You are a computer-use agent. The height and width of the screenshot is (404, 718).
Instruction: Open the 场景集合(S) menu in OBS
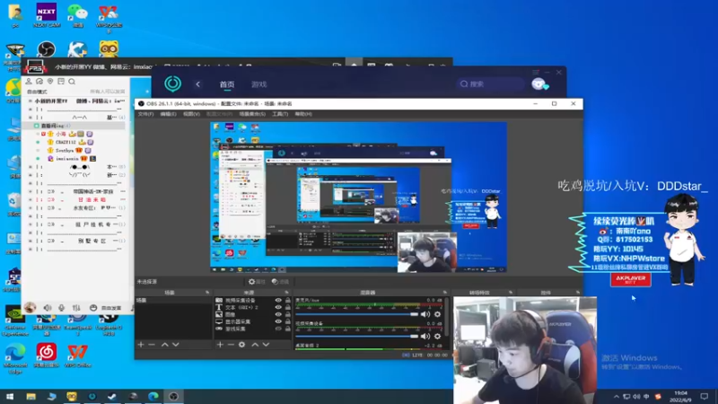252,114
